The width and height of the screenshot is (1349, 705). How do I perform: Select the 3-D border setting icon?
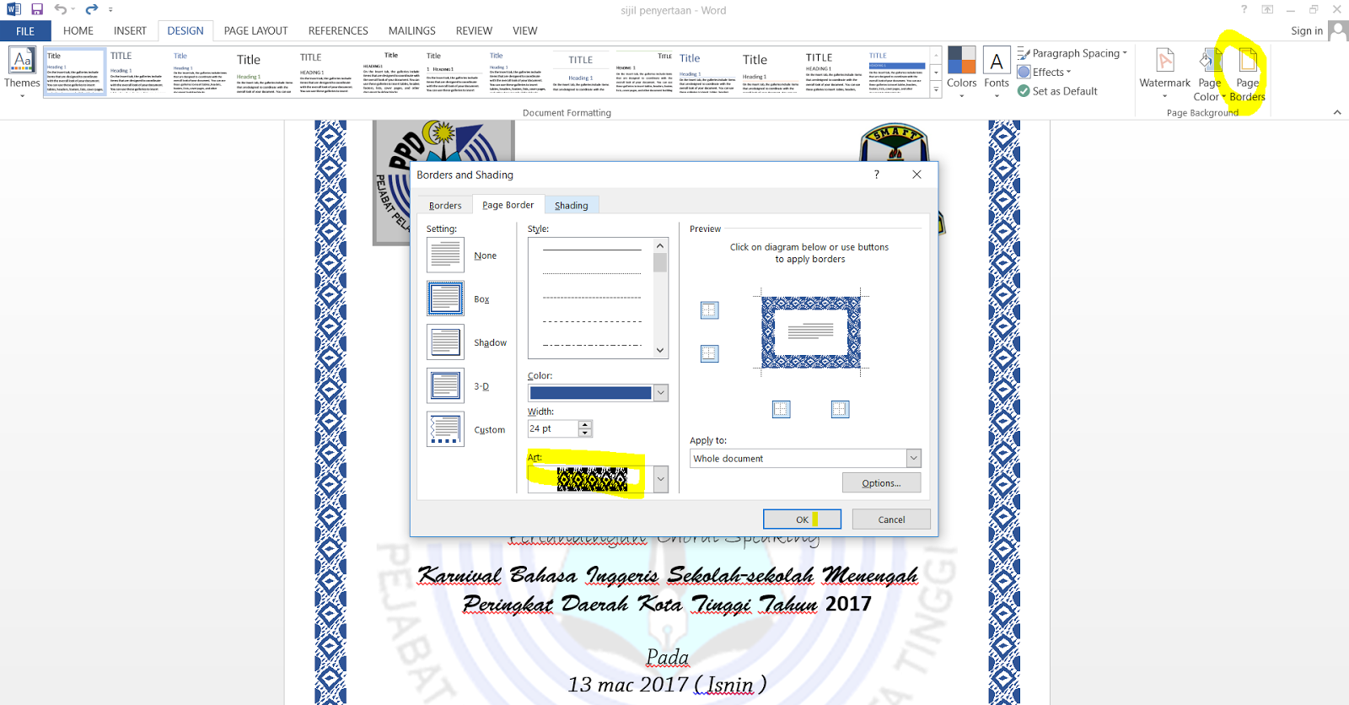click(x=445, y=386)
